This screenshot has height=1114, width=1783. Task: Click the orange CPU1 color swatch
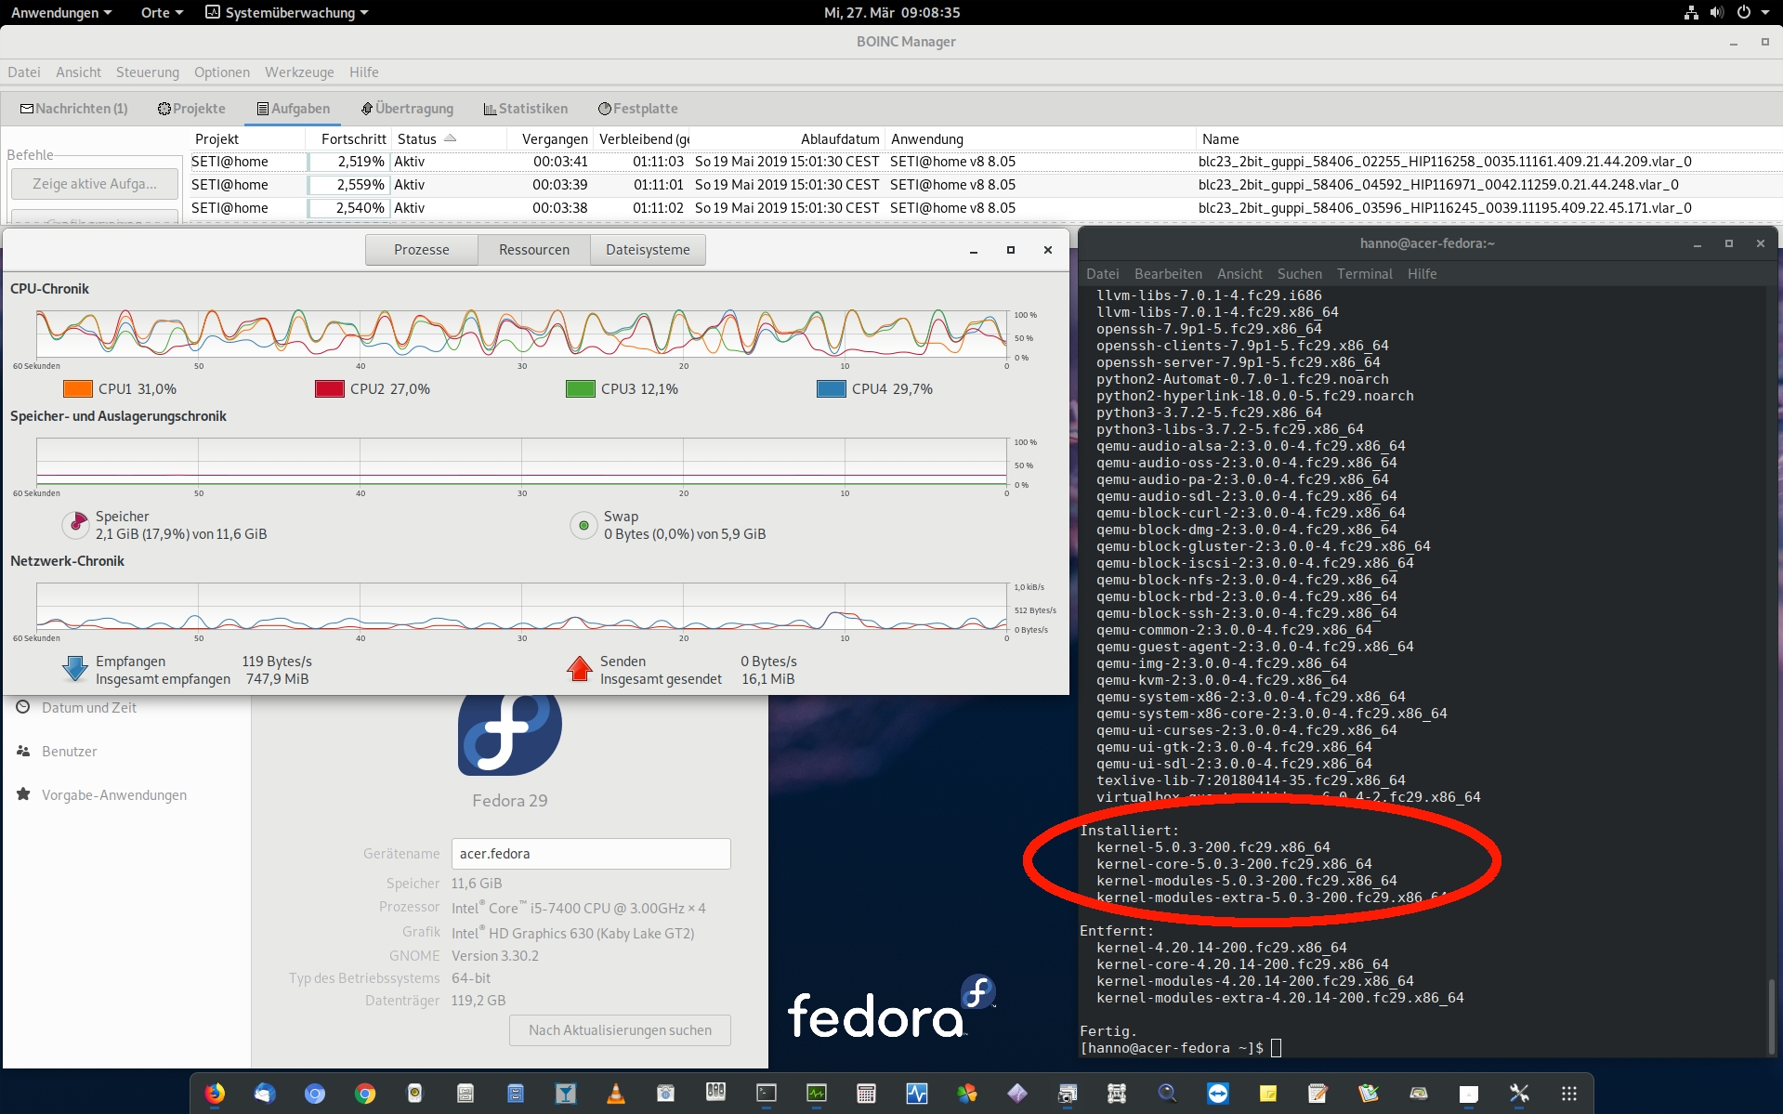pyautogui.click(x=77, y=389)
